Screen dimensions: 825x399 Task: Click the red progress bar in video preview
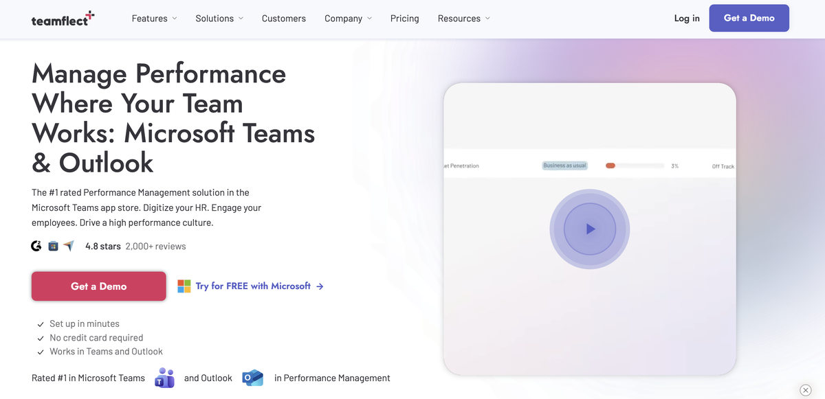coord(610,166)
